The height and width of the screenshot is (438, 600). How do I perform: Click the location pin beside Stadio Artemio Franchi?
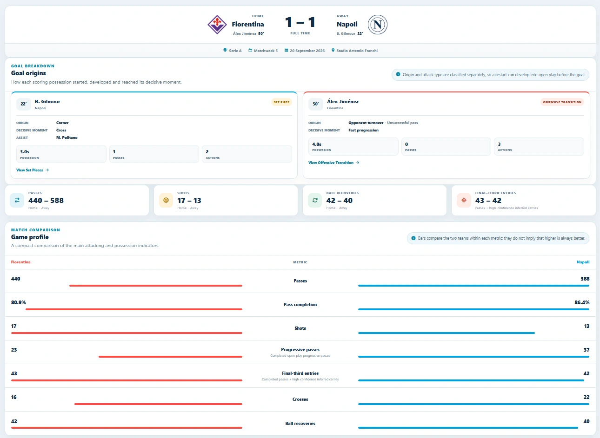333,51
